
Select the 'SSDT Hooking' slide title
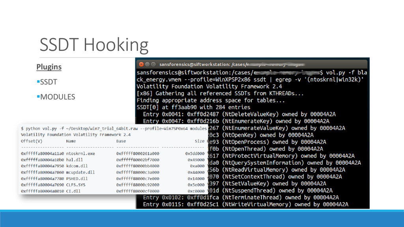[x=94, y=45]
